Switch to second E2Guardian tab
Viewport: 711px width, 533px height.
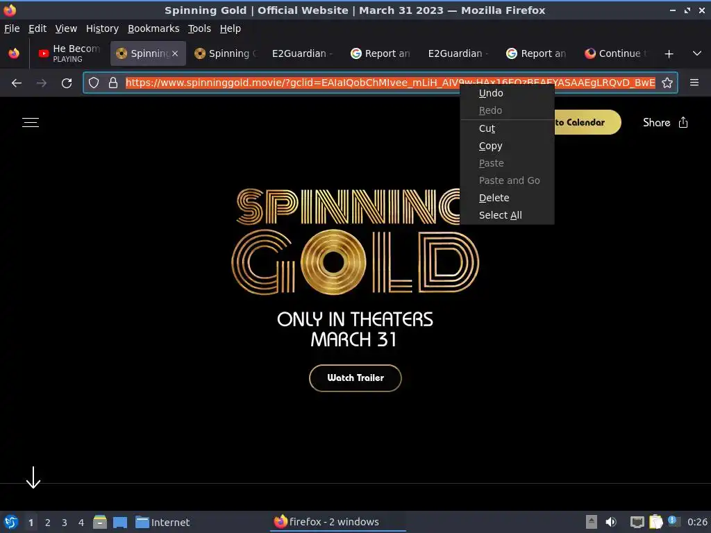click(459, 53)
